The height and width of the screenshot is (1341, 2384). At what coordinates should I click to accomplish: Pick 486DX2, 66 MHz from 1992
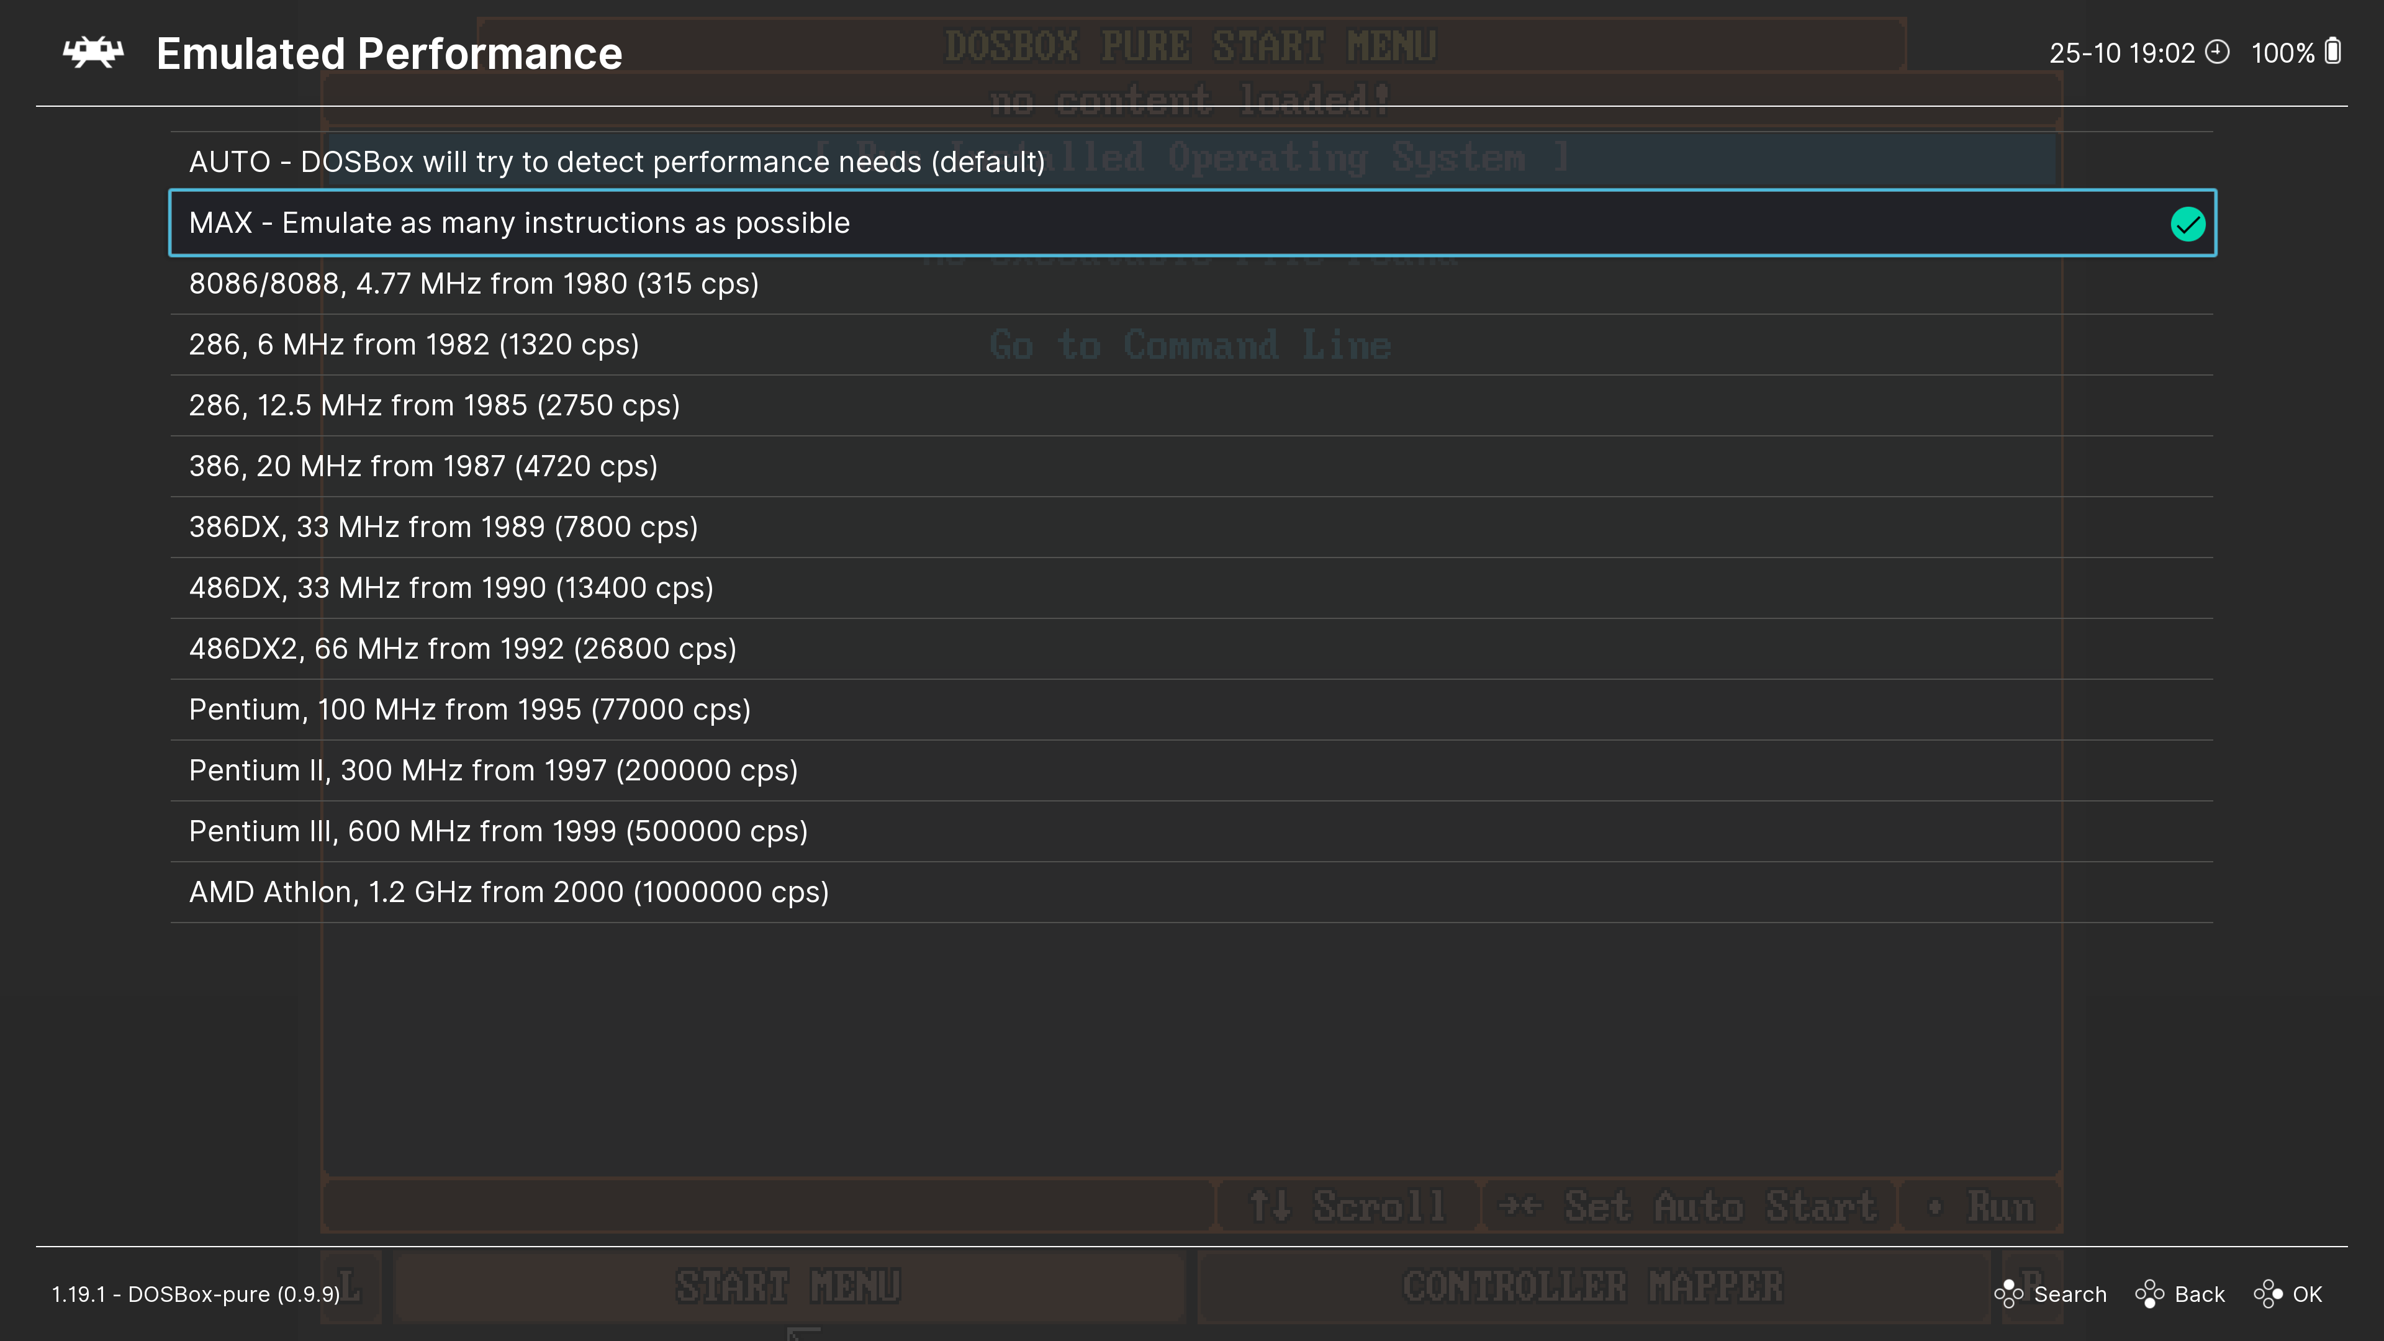pyautogui.click(x=1192, y=649)
